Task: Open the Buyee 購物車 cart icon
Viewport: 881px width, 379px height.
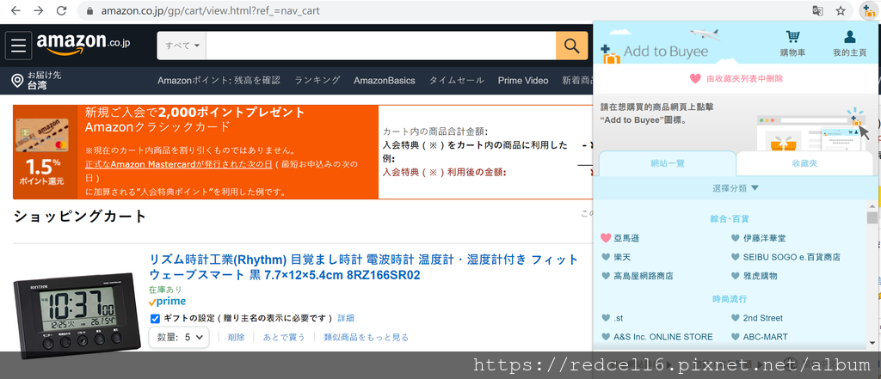Action: coord(792,44)
